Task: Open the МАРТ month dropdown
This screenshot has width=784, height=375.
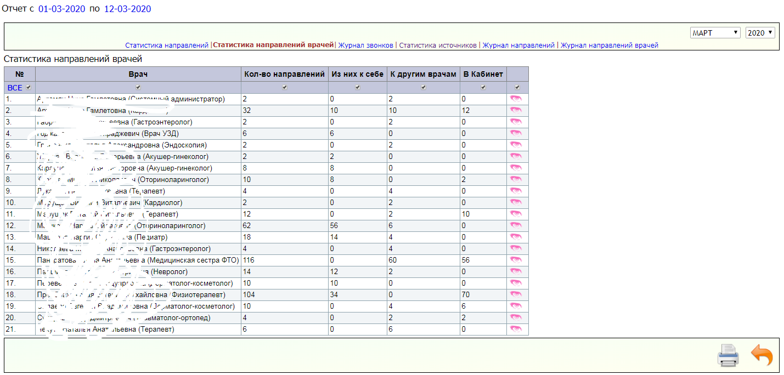Action: [715, 33]
